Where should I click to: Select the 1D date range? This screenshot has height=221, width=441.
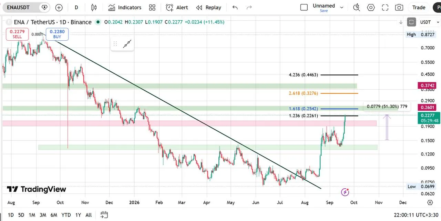point(11,215)
